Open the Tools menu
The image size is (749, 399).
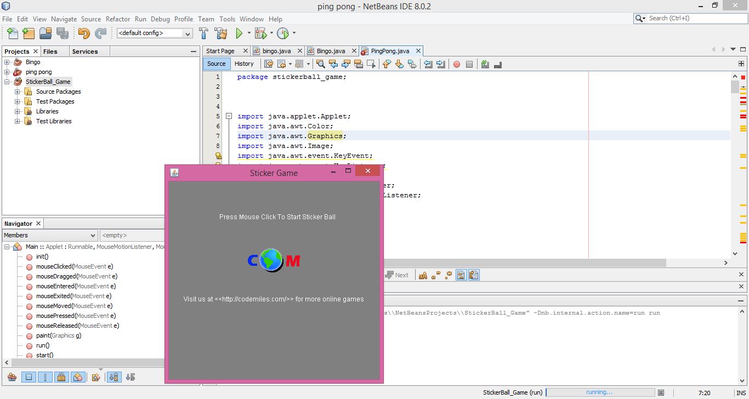pyautogui.click(x=227, y=19)
